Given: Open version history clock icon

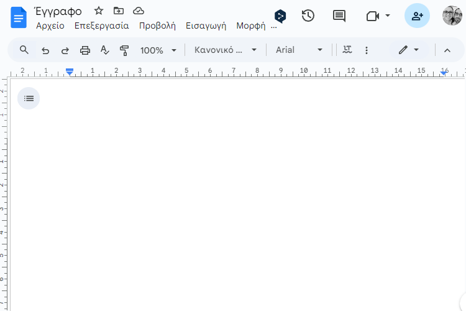Looking at the screenshot, I should pos(308,16).
